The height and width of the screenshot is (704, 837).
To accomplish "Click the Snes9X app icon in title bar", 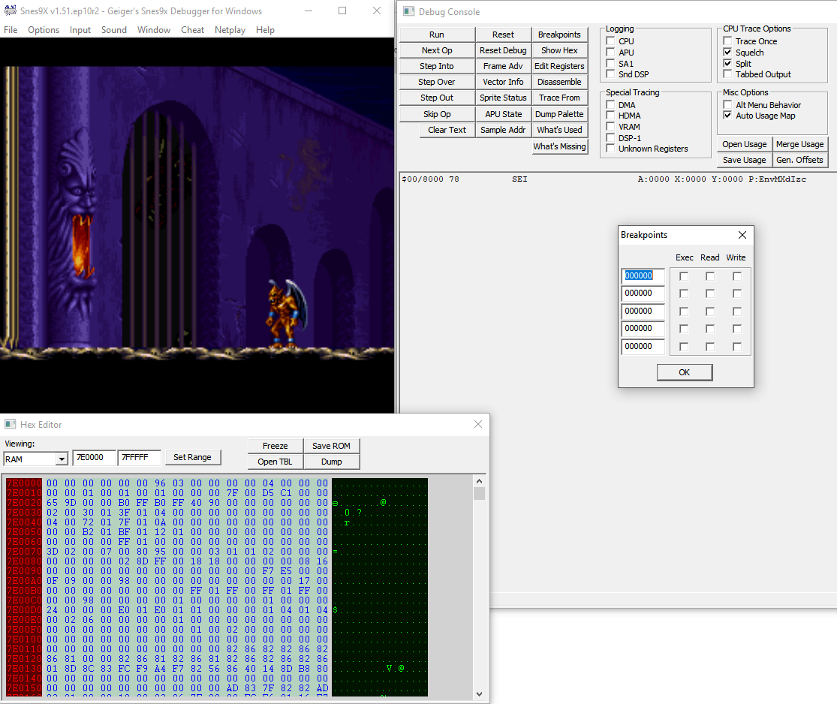I will tap(11, 11).
